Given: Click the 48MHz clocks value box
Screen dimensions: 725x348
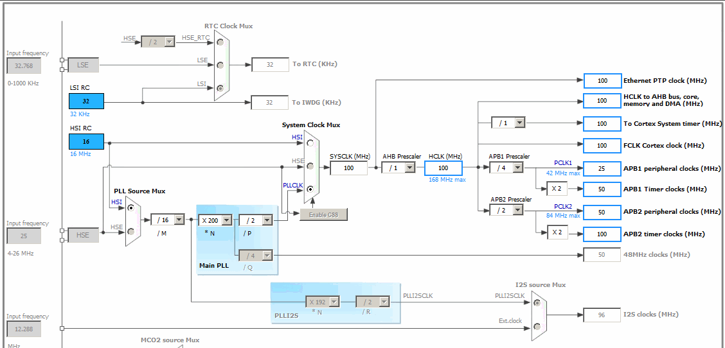Looking at the screenshot, I should coord(602,255).
